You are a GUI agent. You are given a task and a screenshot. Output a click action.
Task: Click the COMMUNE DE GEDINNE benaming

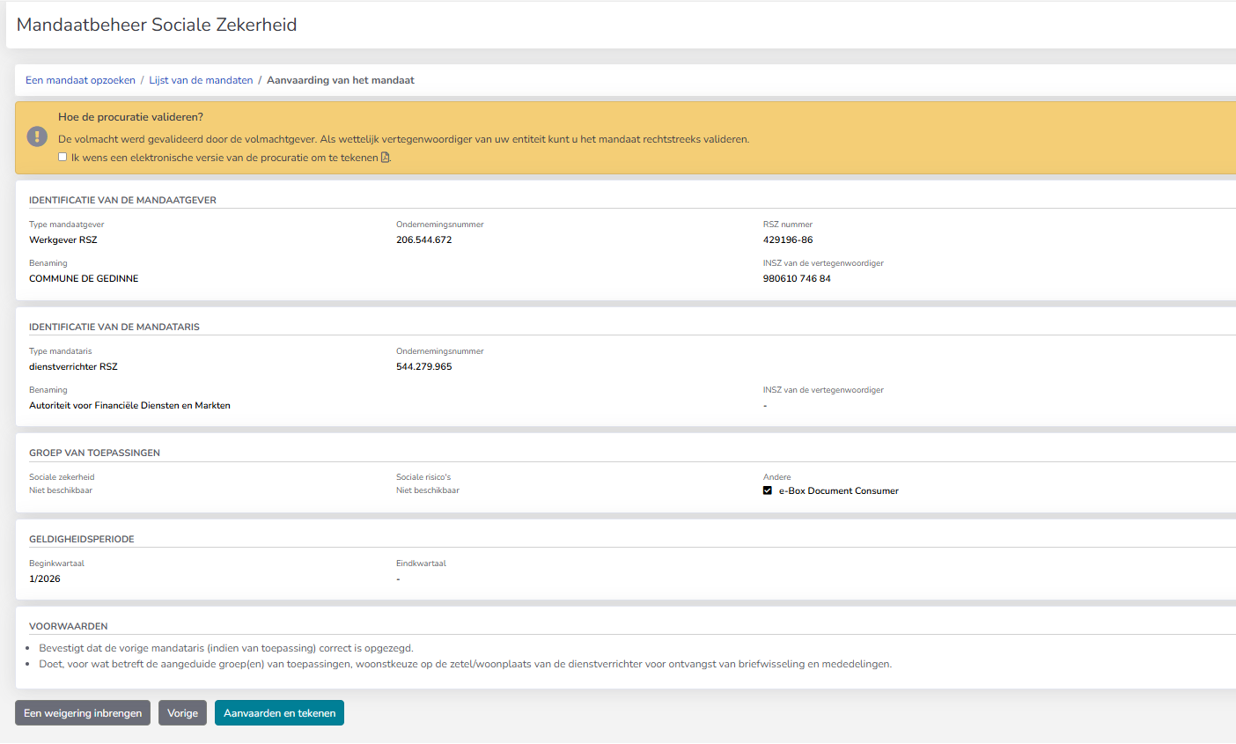click(84, 277)
